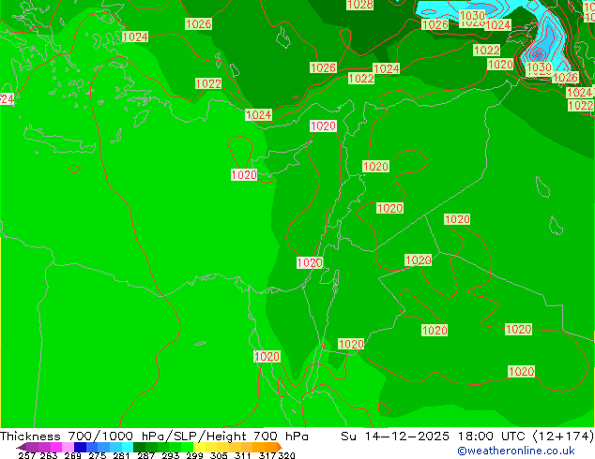Select the bright yellow legend swatch
The height and width of the screenshot is (459, 595).
click(x=199, y=447)
